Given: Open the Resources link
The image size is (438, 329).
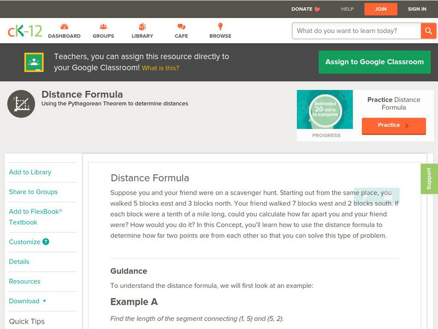Looking at the screenshot, I should [25, 281].
